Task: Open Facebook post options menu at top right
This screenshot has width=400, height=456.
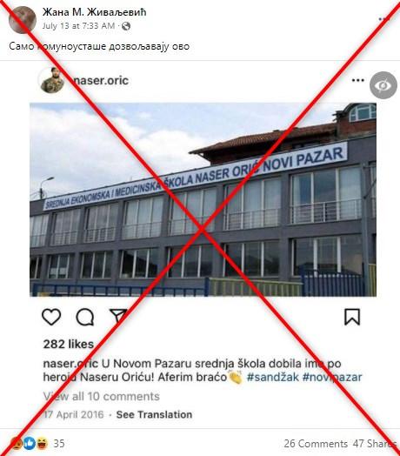Action: (x=385, y=19)
